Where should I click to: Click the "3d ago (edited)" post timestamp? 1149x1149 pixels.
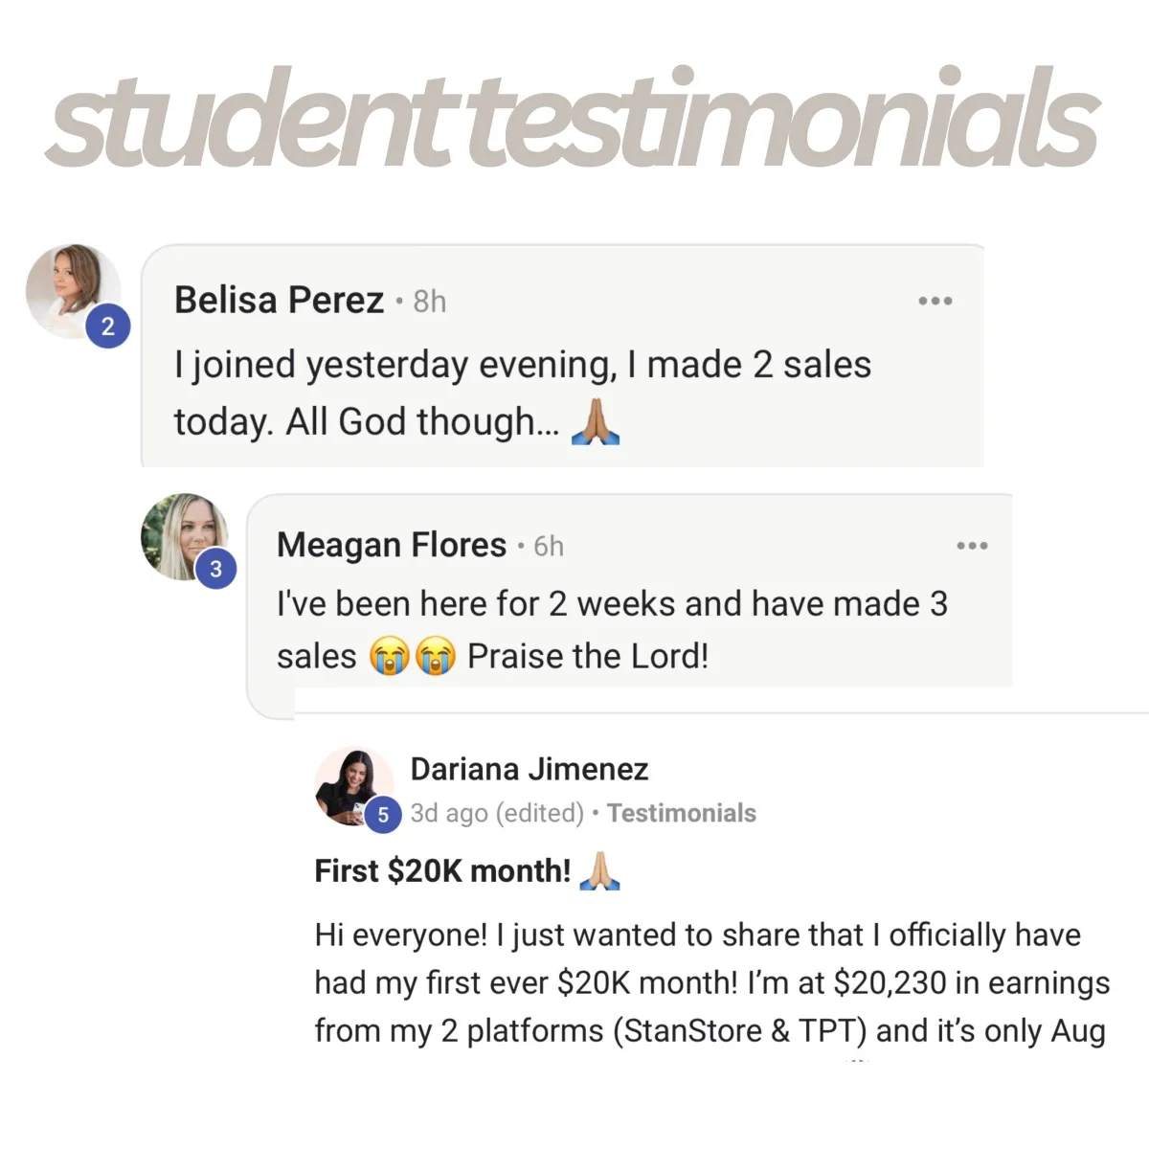point(496,813)
